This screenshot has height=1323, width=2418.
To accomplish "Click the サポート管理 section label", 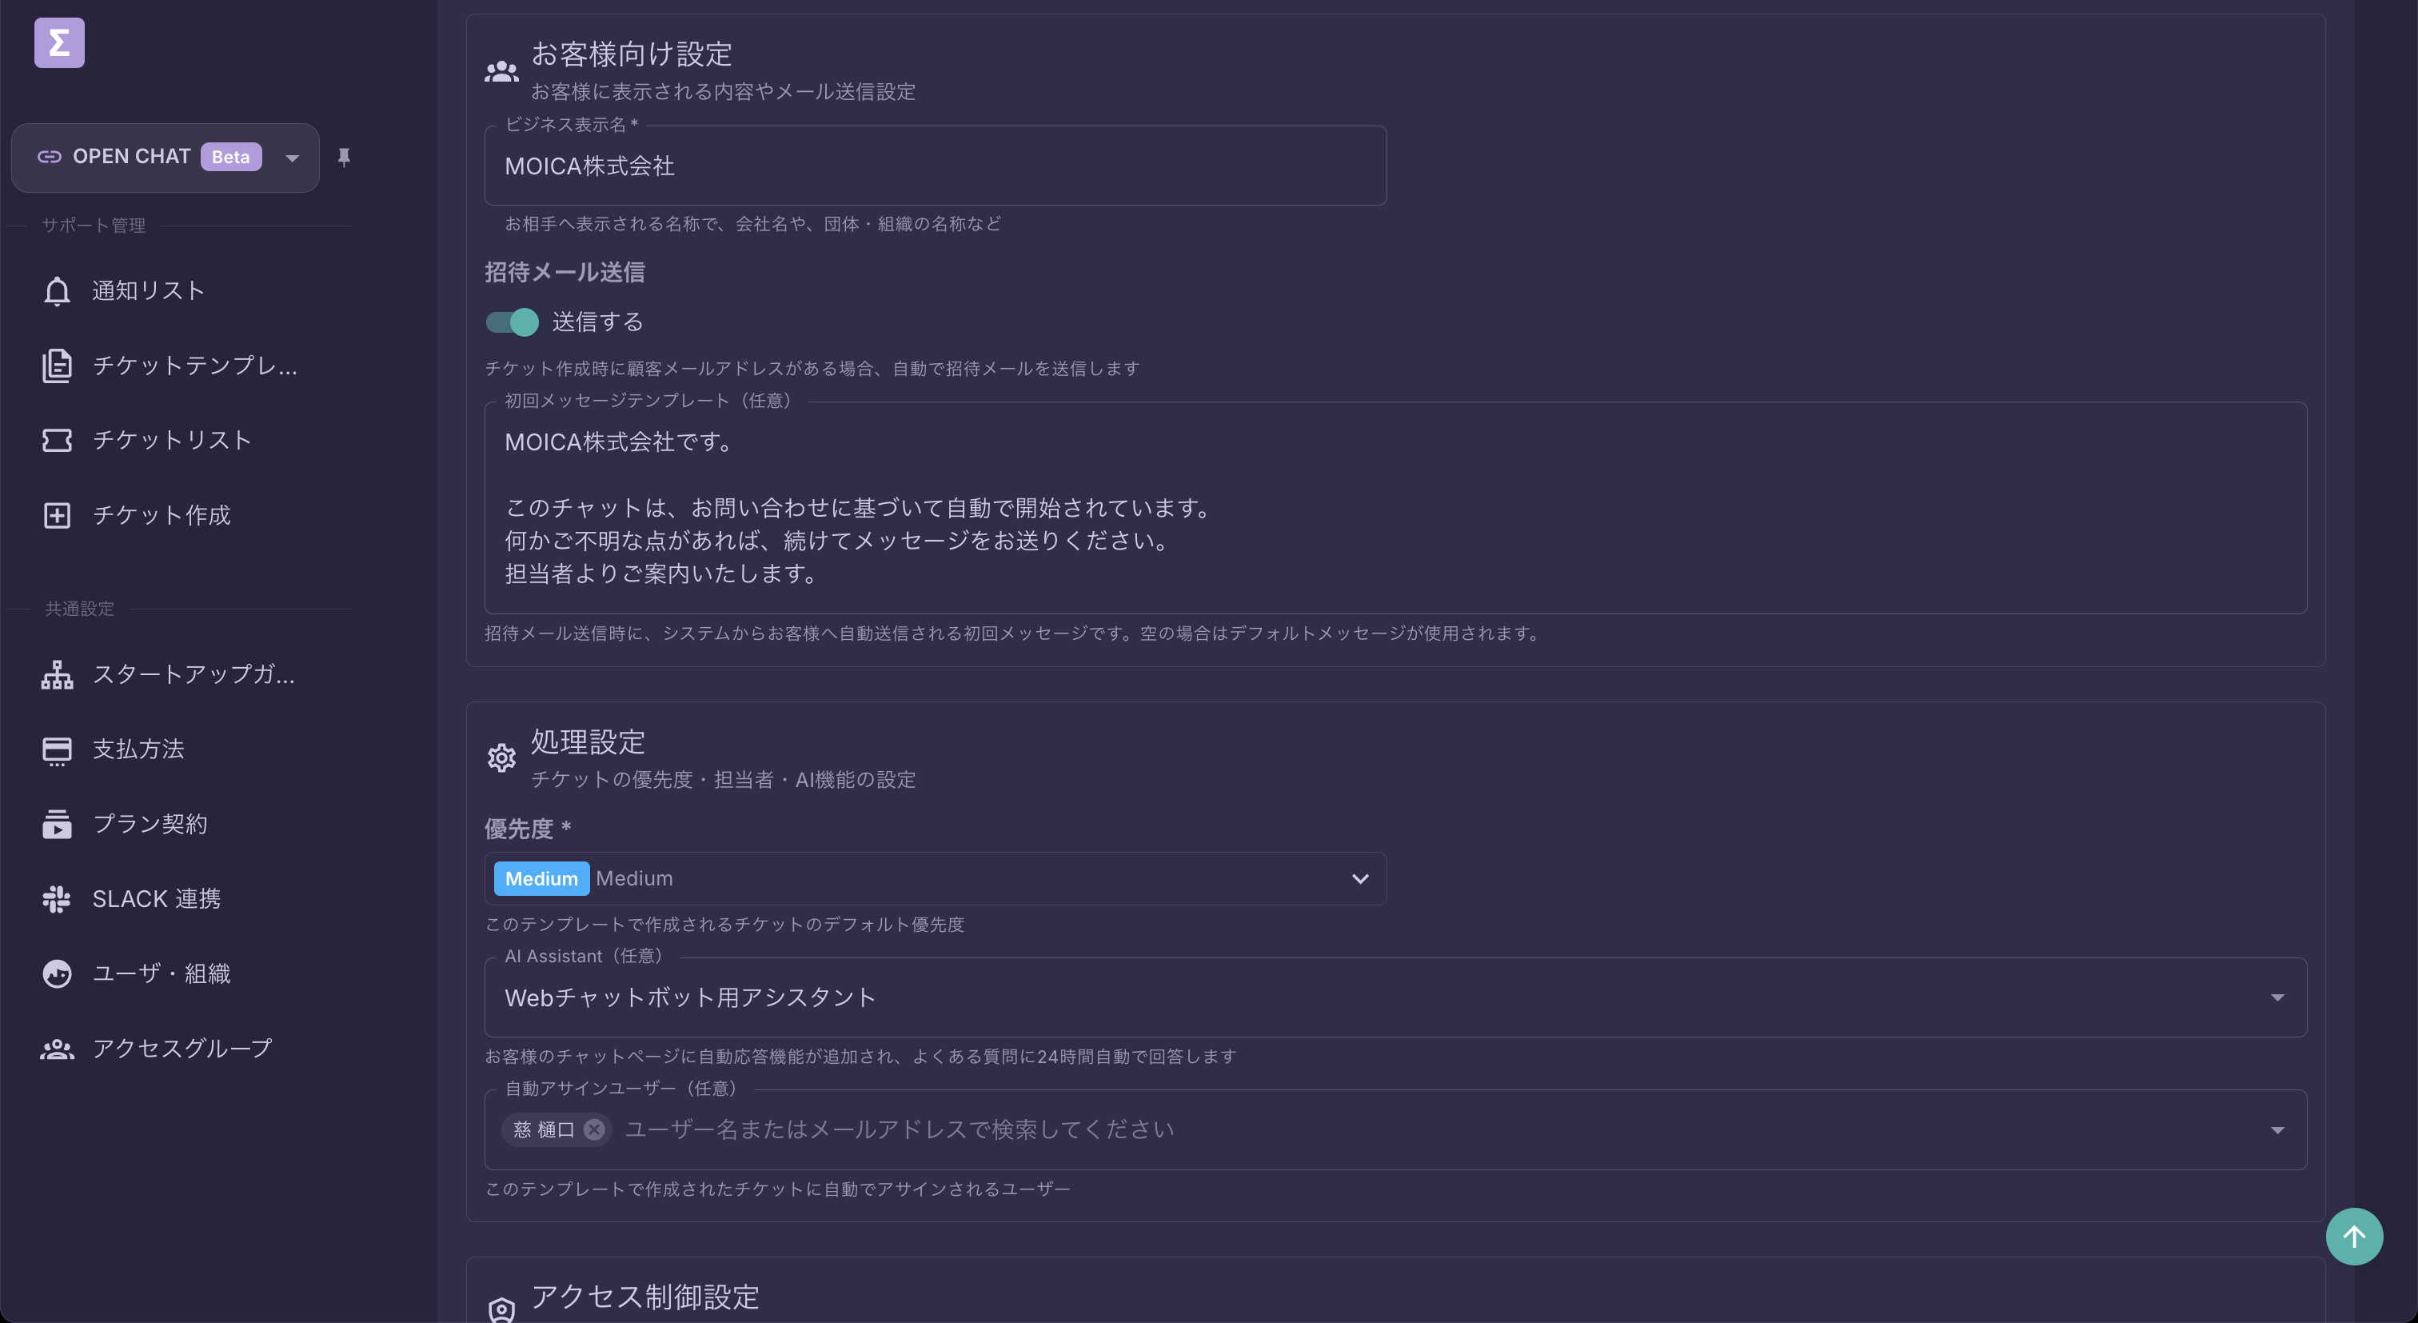I will point(94,226).
